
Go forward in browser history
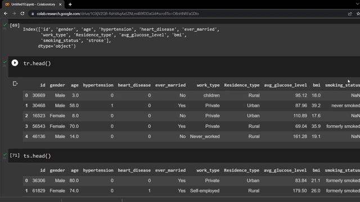(14, 13)
